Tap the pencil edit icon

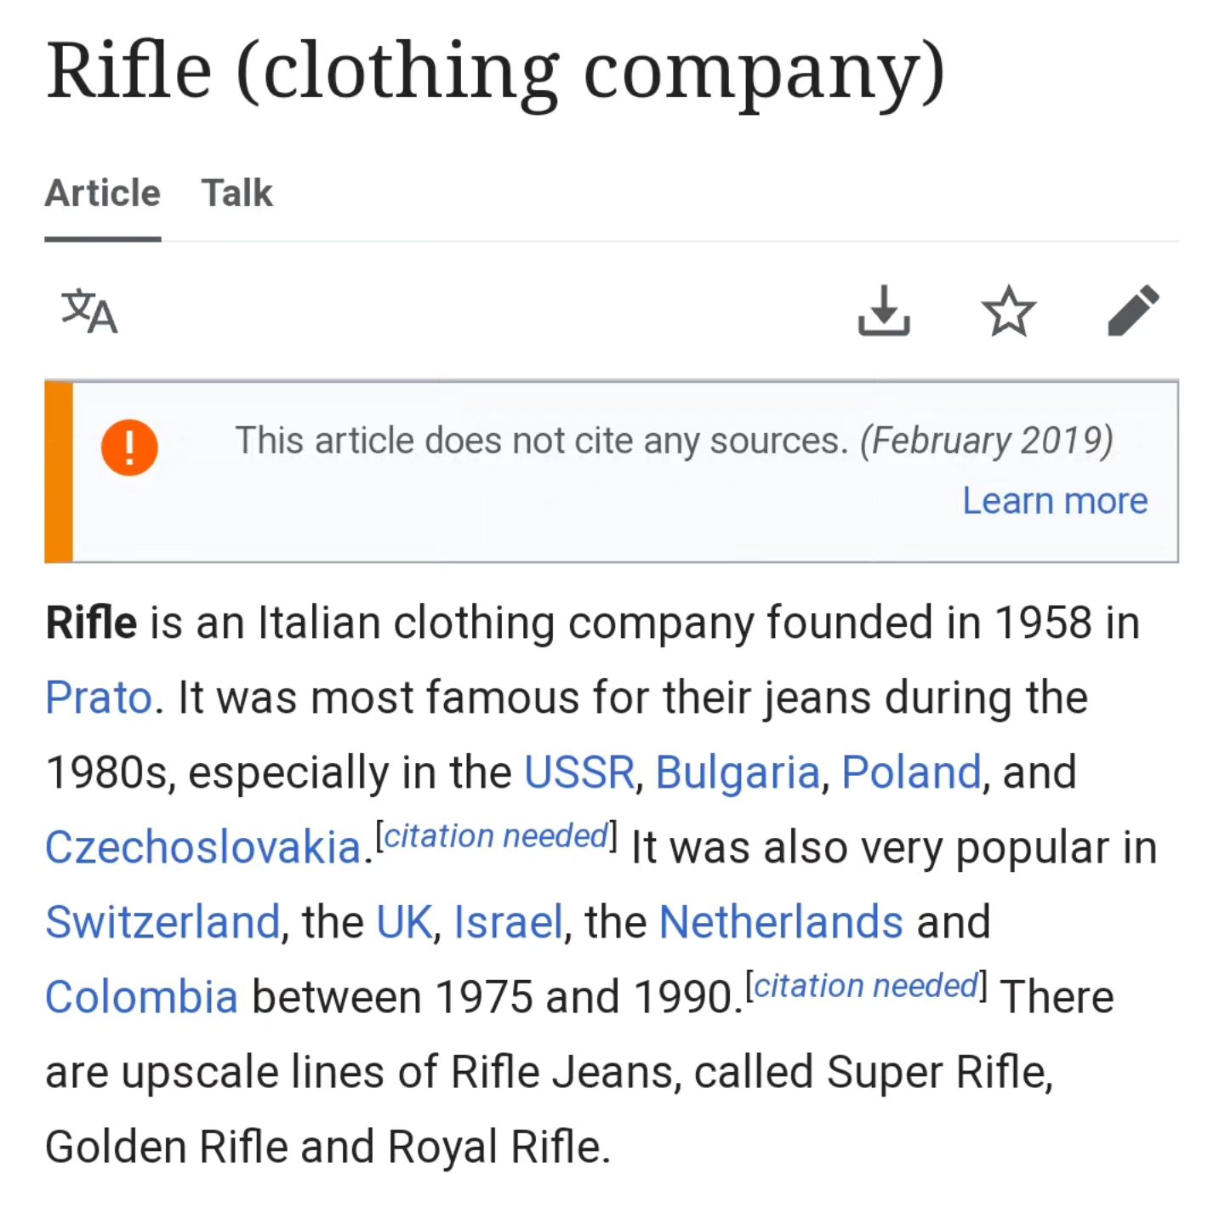click(1133, 311)
